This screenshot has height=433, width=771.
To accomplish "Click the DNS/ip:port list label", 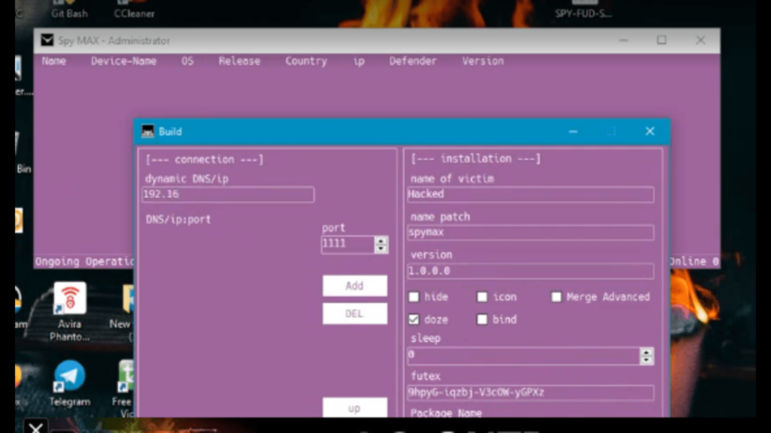I will click(178, 220).
